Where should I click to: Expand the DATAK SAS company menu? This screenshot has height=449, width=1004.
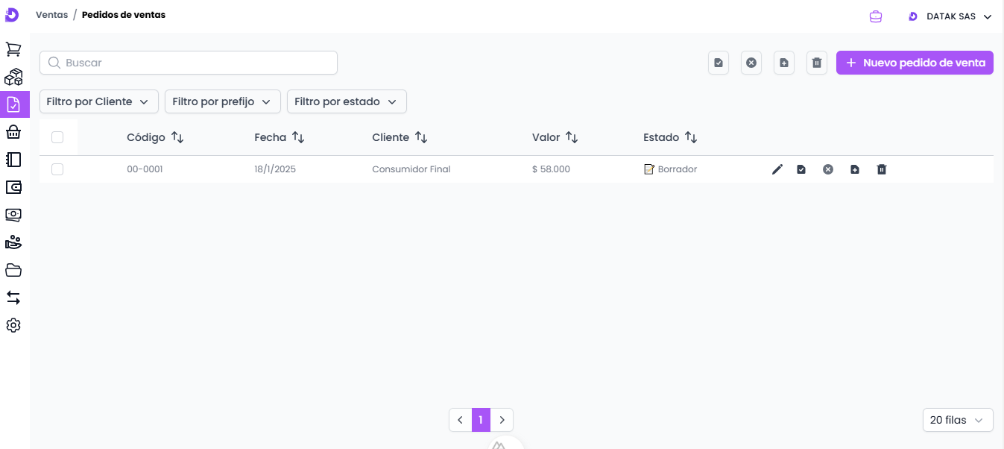pyautogui.click(x=950, y=16)
